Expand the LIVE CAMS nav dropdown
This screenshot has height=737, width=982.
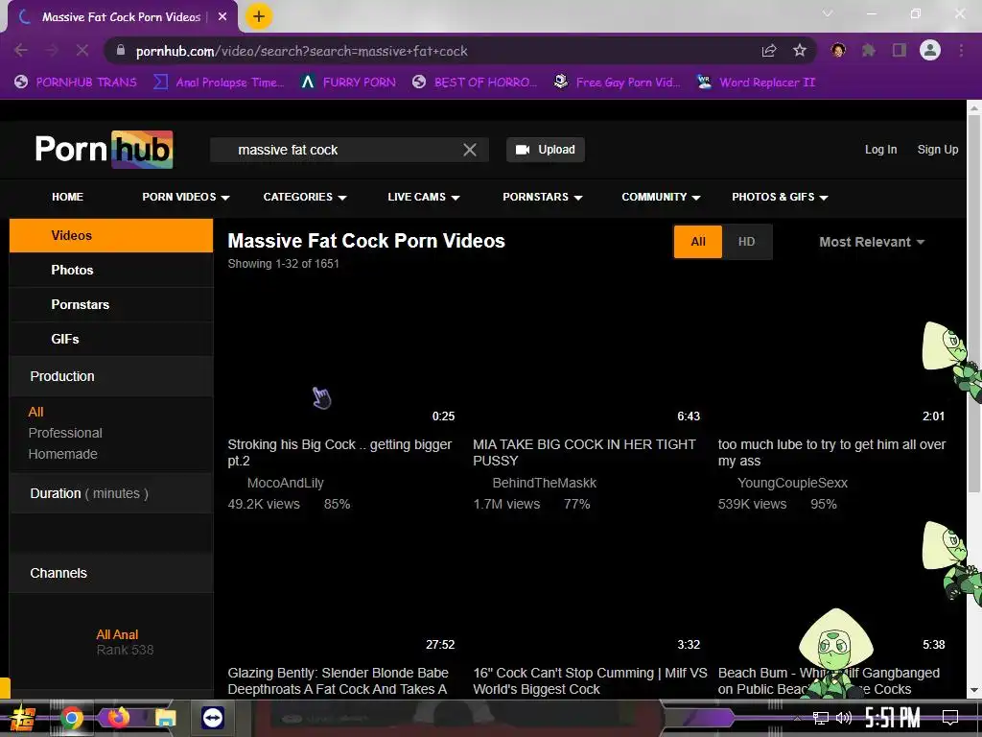pyautogui.click(x=423, y=197)
